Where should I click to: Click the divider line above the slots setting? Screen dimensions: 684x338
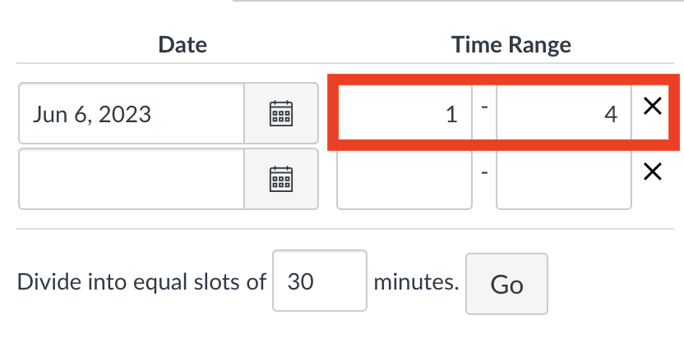pyautogui.click(x=345, y=228)
